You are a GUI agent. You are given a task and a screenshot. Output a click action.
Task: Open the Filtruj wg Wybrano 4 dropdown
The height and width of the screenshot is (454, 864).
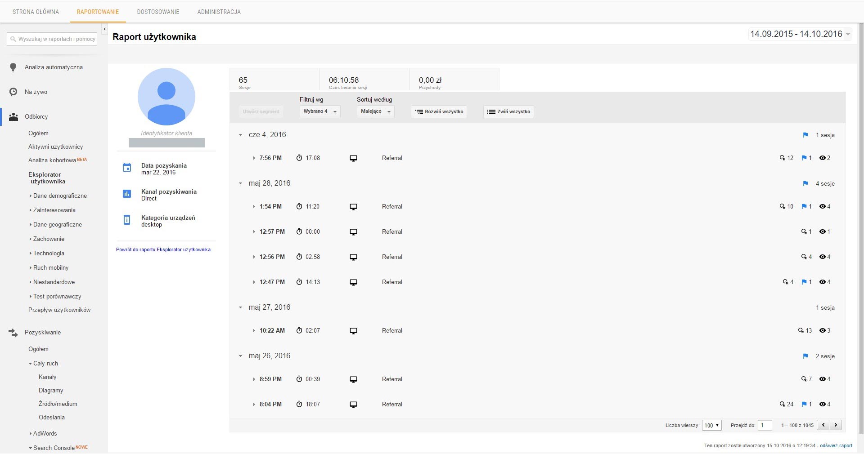[x=320, y=111]
